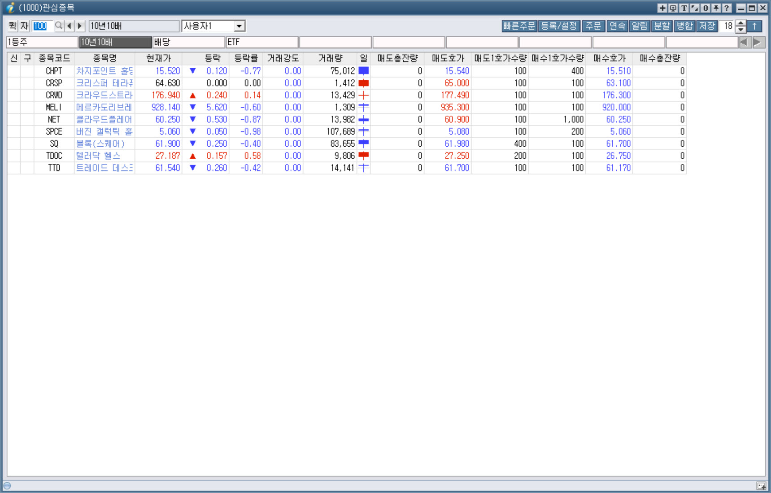Sort by 종목코드 column header
The height and width of the screenshot is (493, 771).
pyautogui.click(x=54, y=58)
